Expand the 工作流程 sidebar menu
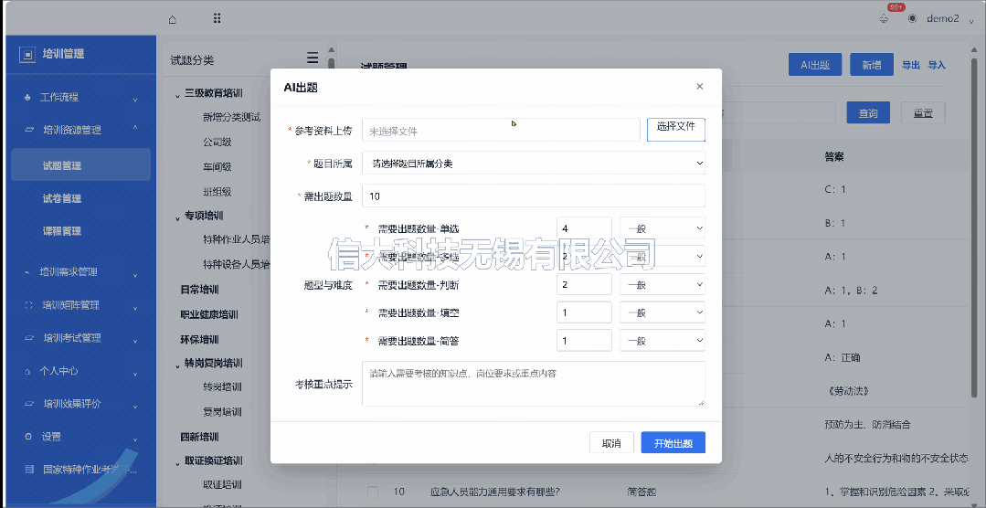This screenshot has width=986, height=508. pyautogui.click(x=135, y=100)
